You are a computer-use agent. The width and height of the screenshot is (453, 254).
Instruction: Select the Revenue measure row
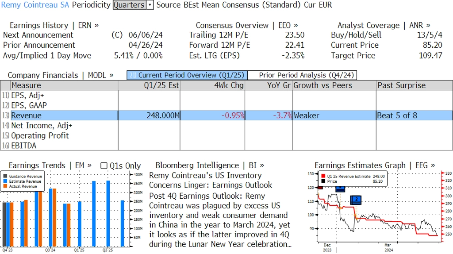pos(226,115)
